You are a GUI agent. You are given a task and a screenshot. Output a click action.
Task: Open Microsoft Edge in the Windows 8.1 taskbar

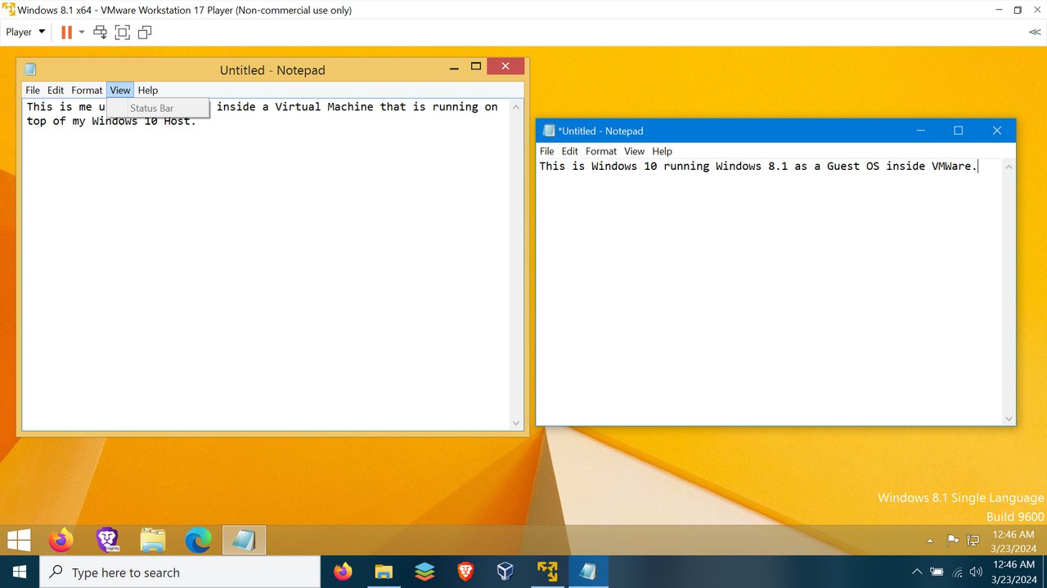coord(198,540)
